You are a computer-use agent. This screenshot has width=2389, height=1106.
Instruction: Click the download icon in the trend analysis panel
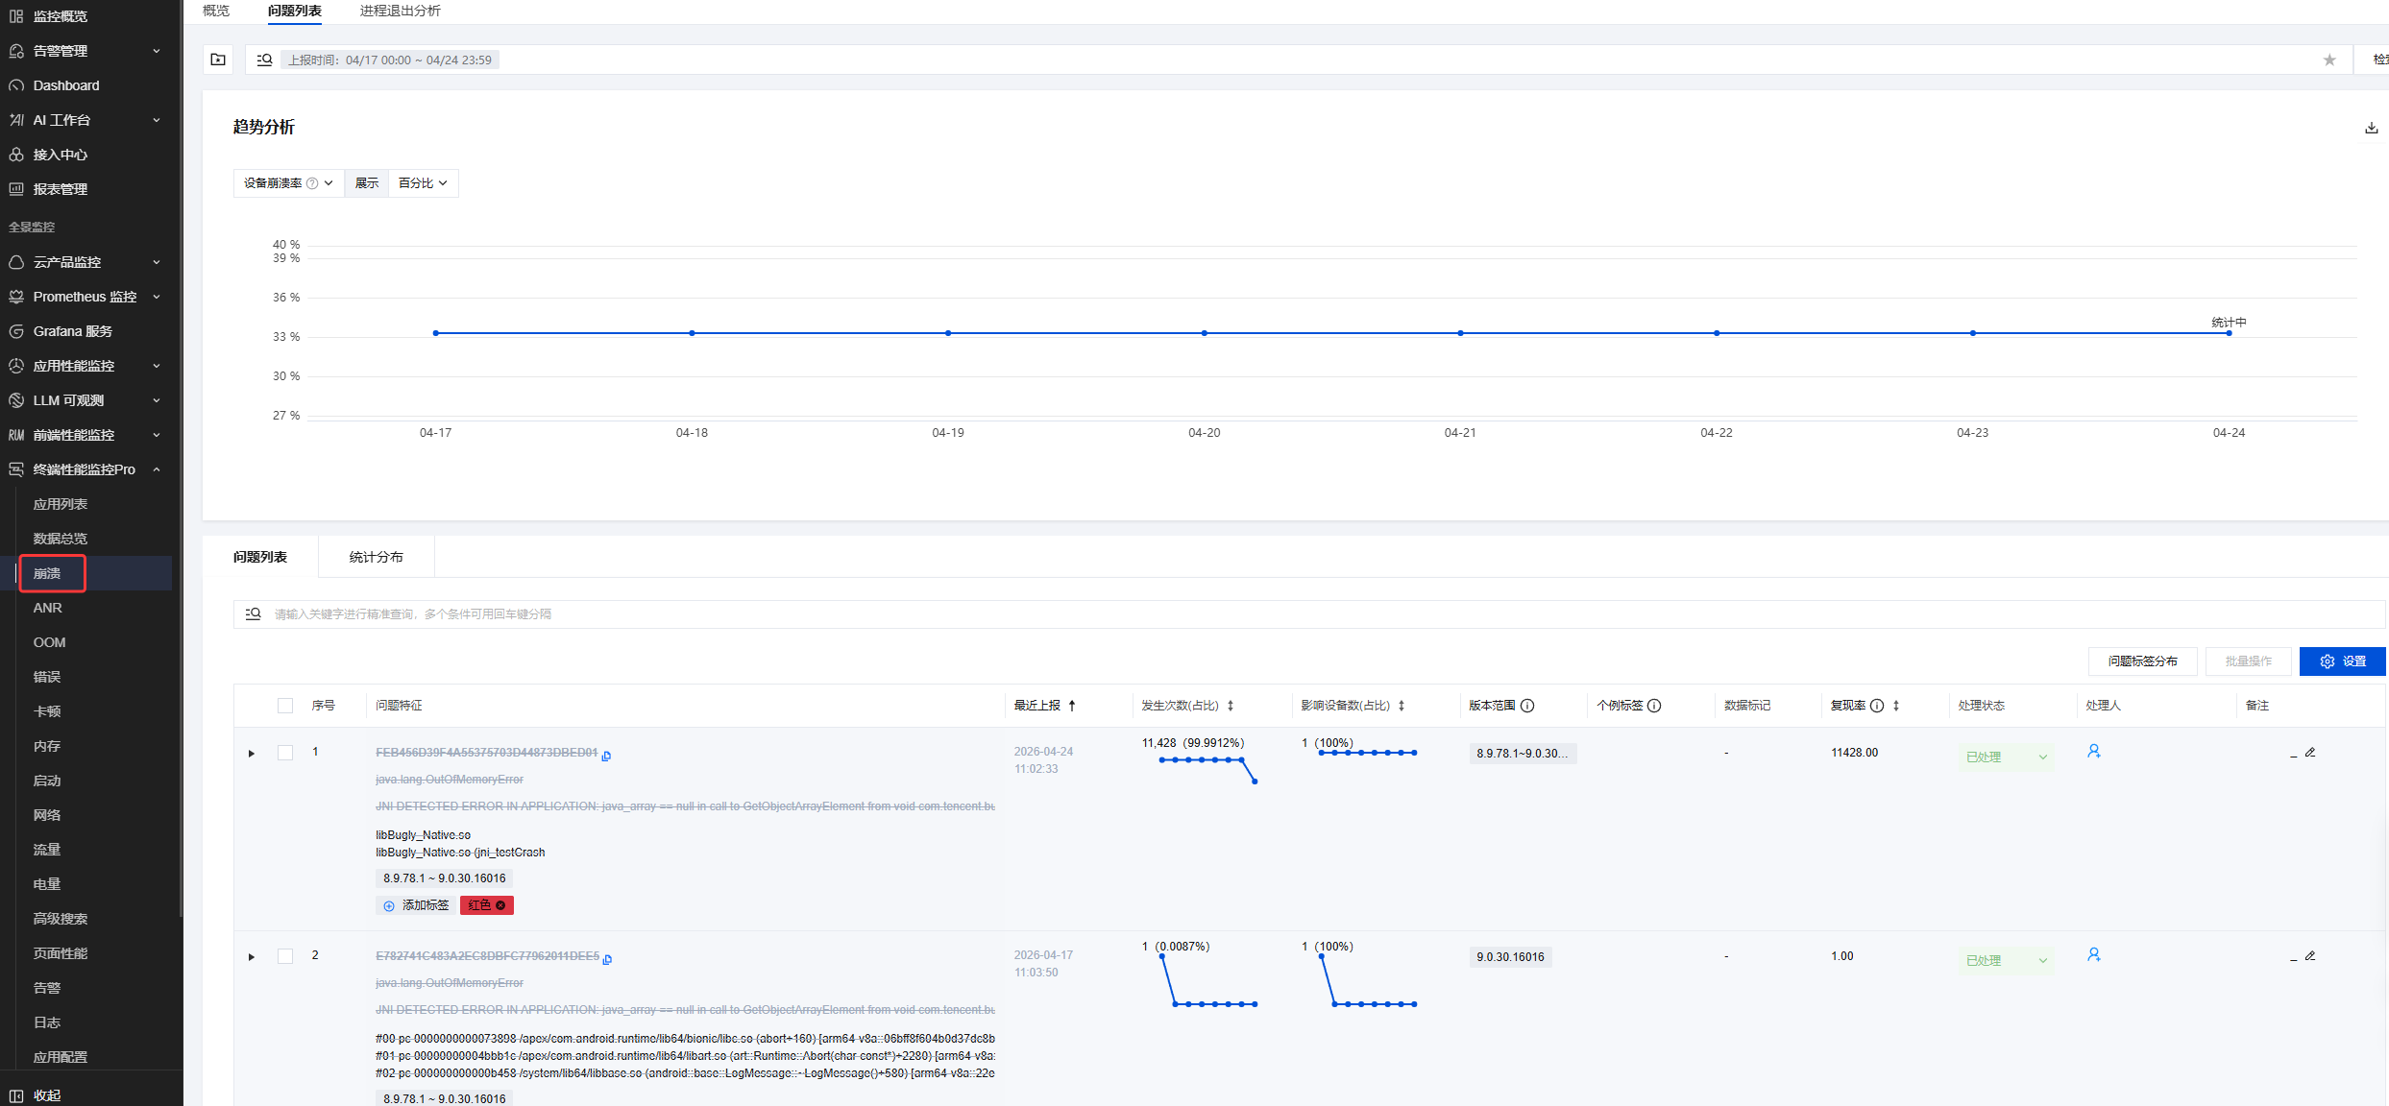(x=2371, y=128)
